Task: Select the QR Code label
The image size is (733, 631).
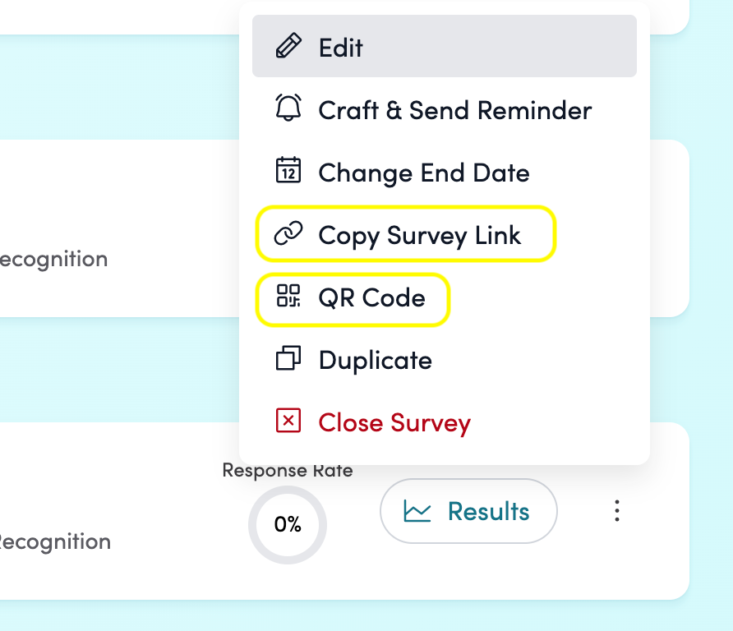Action: tap(371, 297)
